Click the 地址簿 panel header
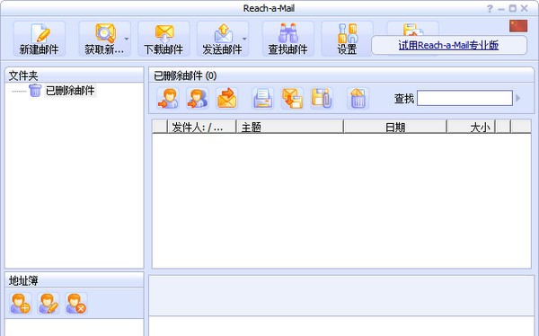539x336 pixels. coord(75,280)
